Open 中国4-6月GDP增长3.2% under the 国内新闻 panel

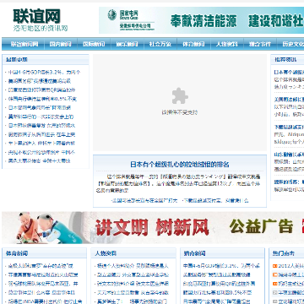(222, 266)
